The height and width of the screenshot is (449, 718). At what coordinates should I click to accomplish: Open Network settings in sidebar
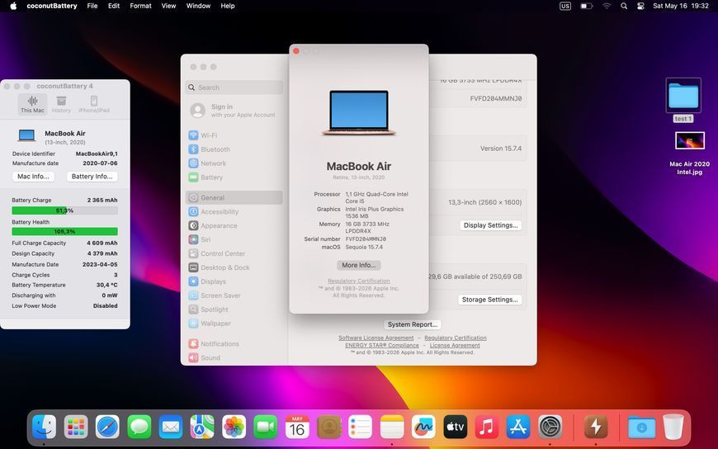click(234, 163)
